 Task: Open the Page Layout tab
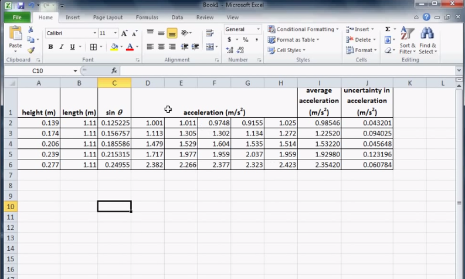[x=108, y=18]
